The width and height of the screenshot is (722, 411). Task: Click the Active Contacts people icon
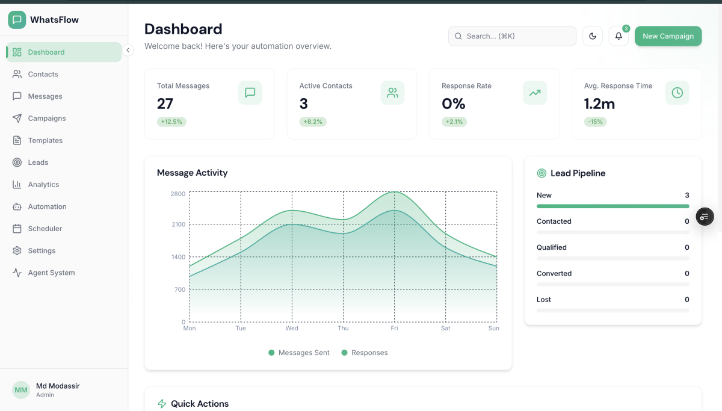(x=392, y=93)
